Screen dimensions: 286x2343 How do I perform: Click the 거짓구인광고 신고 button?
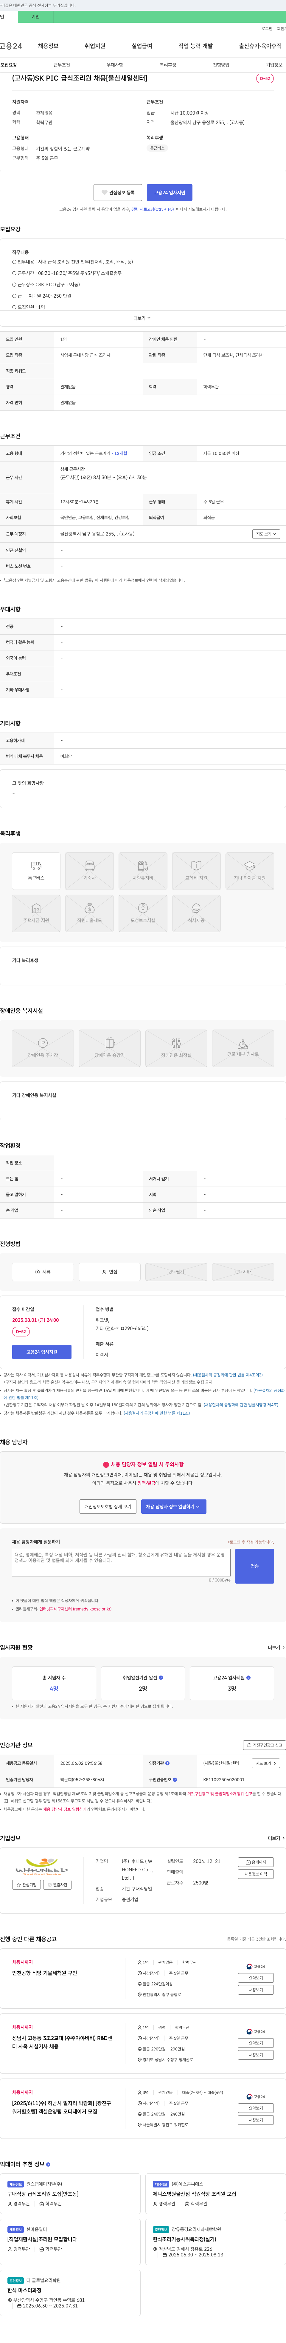pyautogui.click(x=264, y=1745)
